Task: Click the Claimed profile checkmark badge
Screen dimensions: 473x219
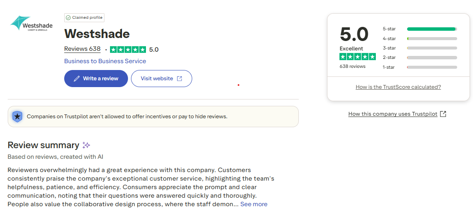Action: (68, 18)
